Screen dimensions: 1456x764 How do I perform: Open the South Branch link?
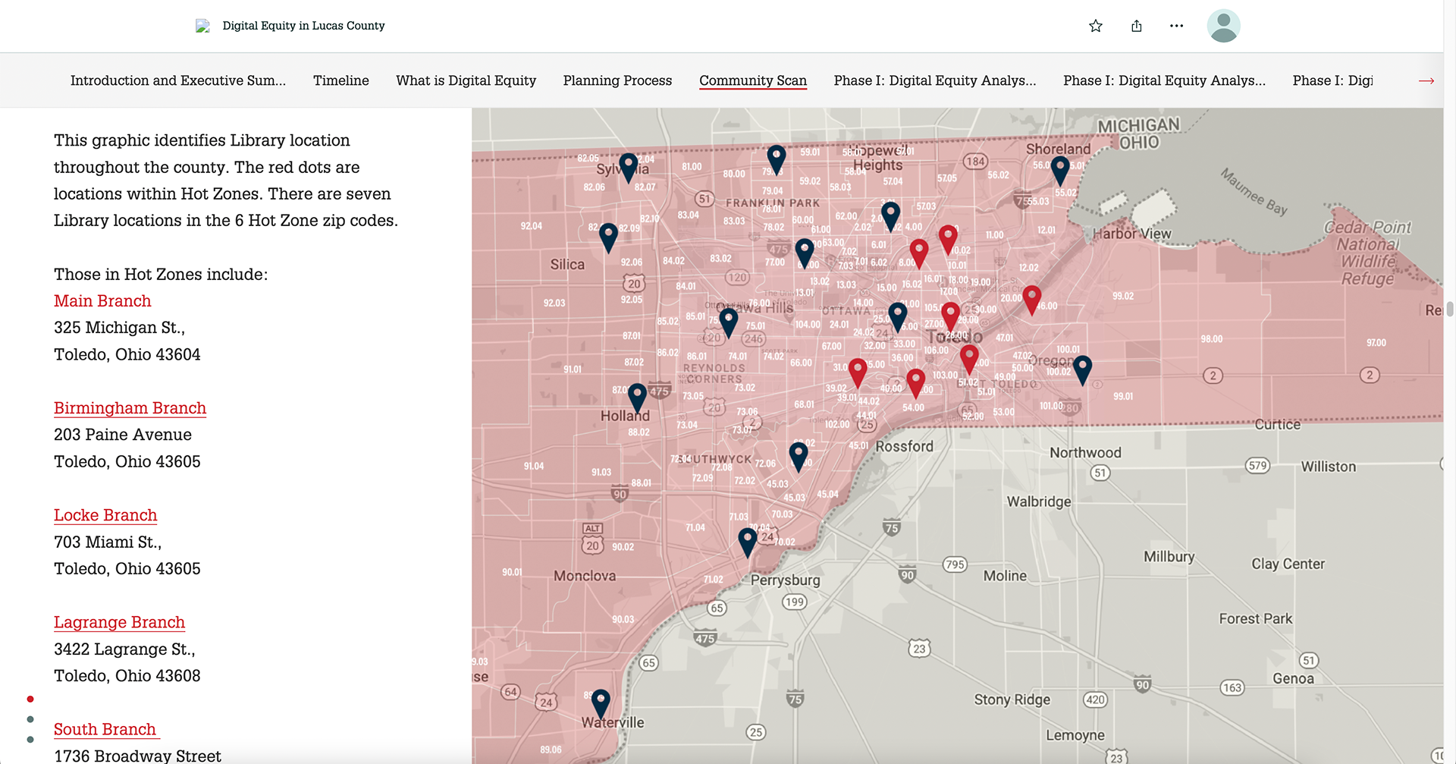(105, 729)
